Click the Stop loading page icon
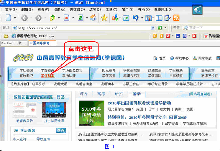The width and height of the screenshot is (220, 151). (x=67, y=18)
